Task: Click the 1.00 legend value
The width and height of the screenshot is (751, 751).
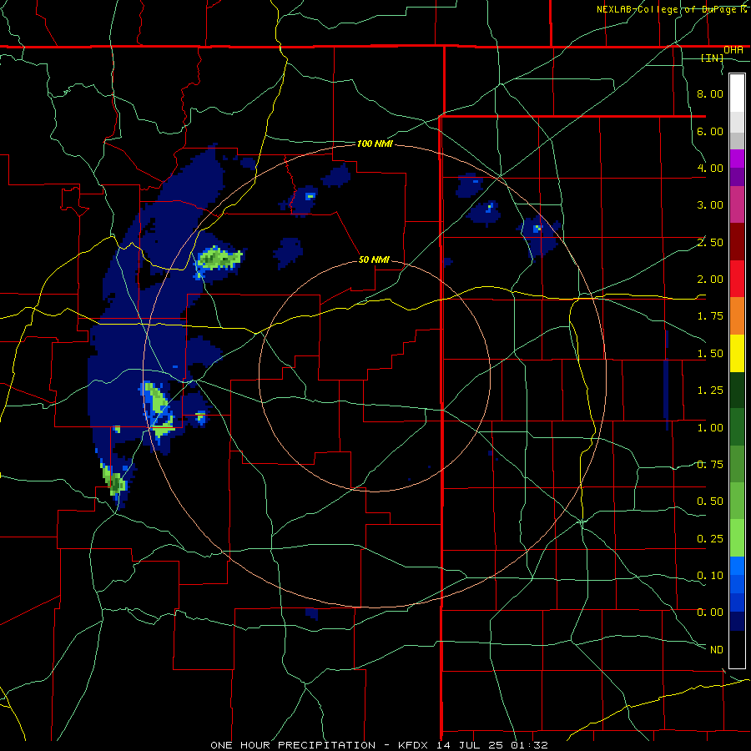Action: [x=710, y=428]
